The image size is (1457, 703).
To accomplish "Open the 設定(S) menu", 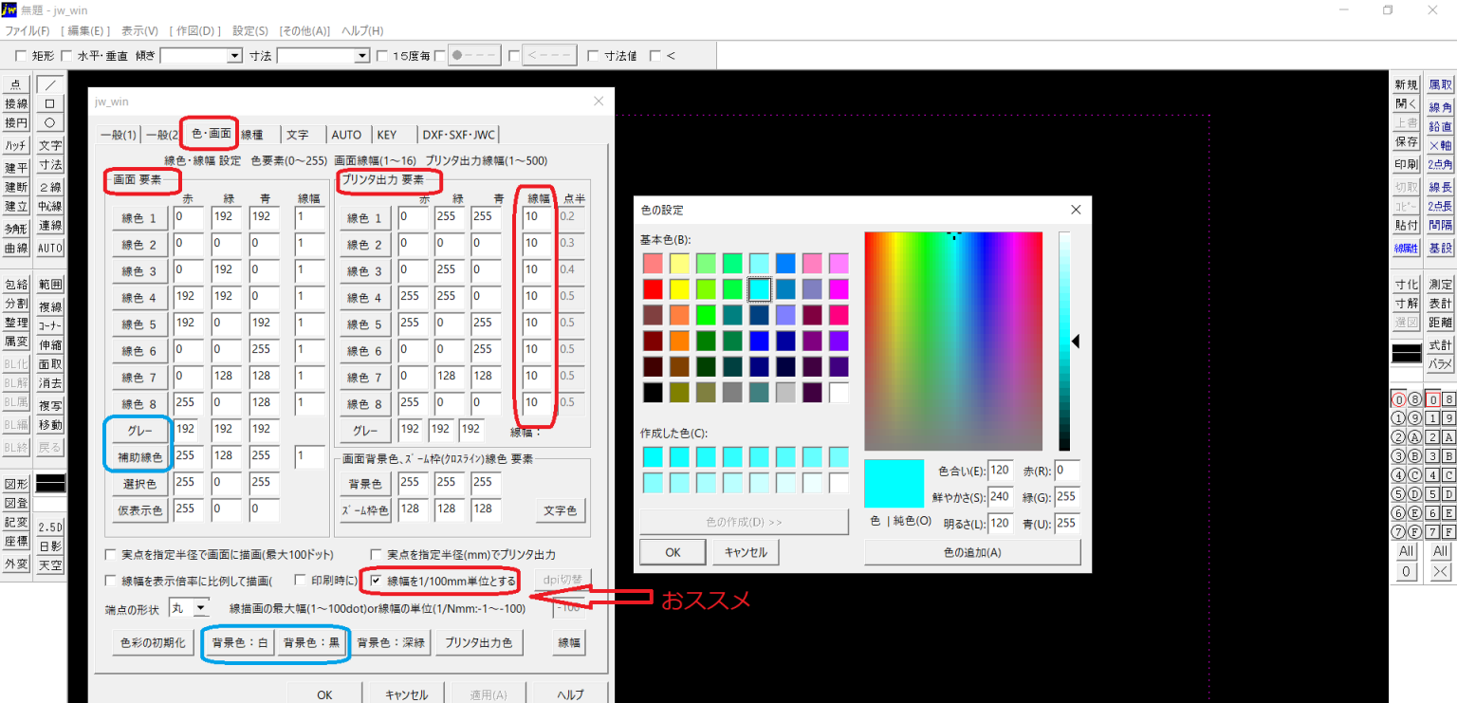I will (x=250, y=31).
